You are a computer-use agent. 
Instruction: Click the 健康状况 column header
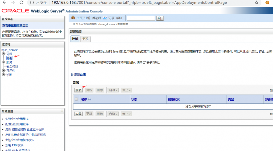pos(174,99)
